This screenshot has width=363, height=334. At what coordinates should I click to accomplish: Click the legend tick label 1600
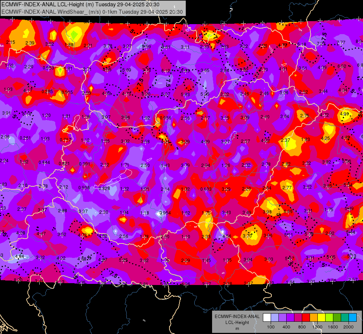(x=333, y=327)
